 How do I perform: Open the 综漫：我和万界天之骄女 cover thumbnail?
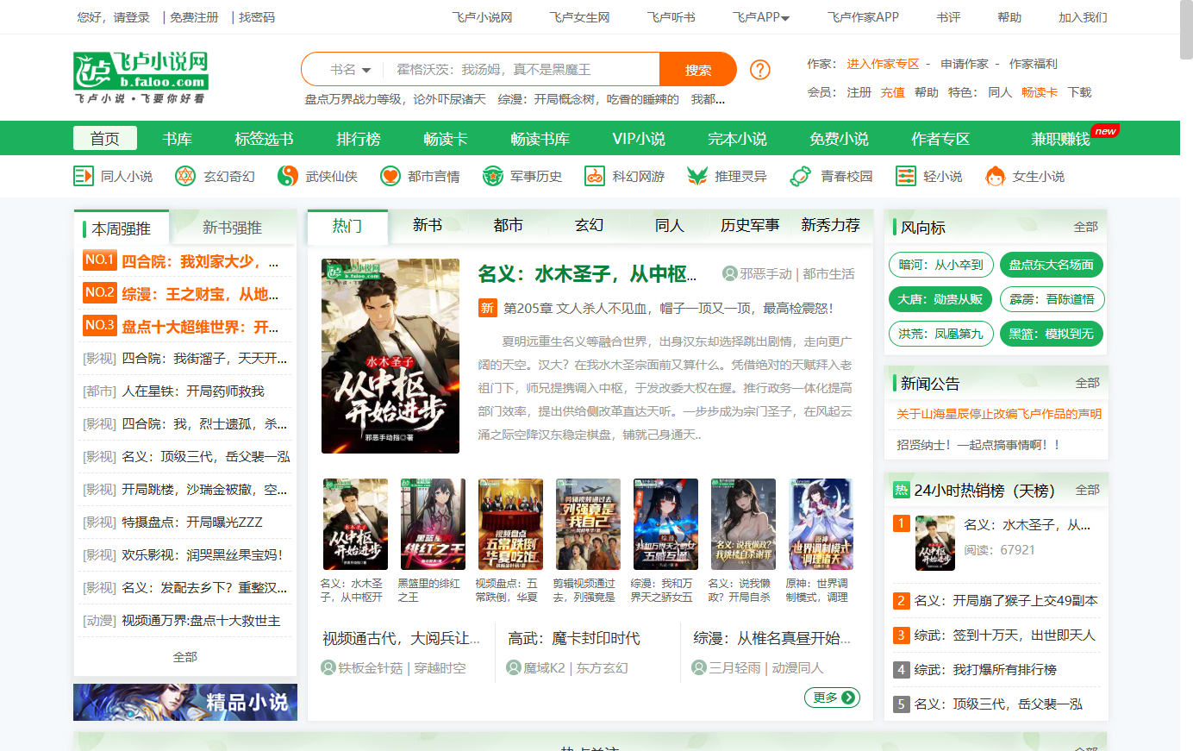click(x=665, y=524)
